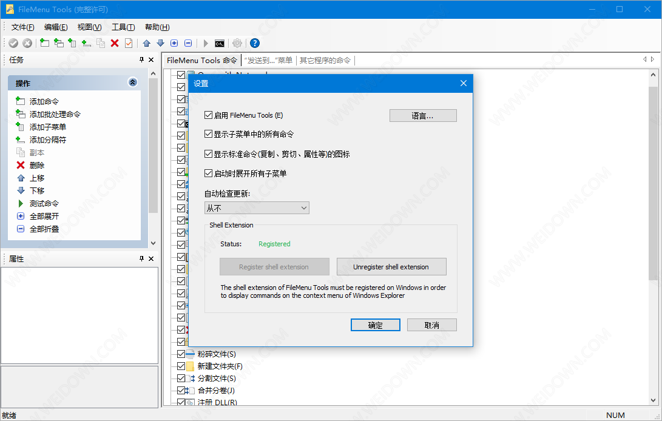Viewport: 662px width, 421px height.
Task: Pin the 任务 panel with pushpin icon
Action: (141, 60)
